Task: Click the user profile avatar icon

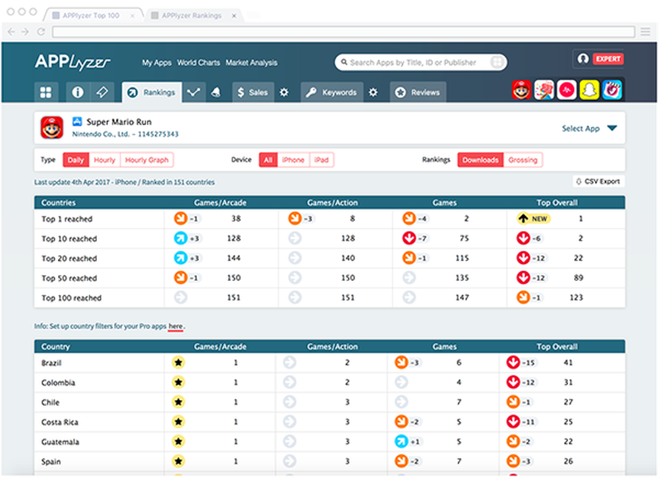Action: click(583, 59)
